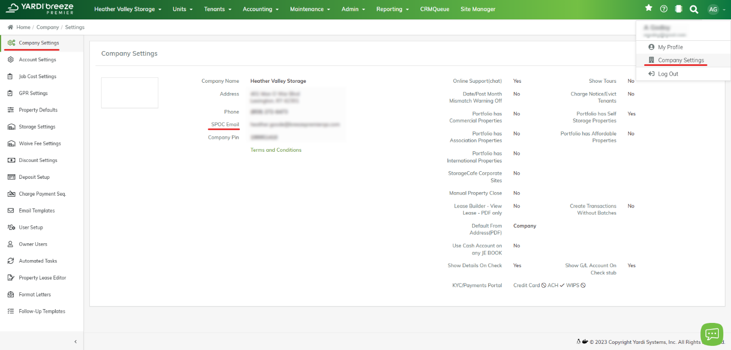Expand the Heather Valley Storage dropdown
Viewport: 731px width, 350px height.
pyautogui.click(x=128, y=9)
